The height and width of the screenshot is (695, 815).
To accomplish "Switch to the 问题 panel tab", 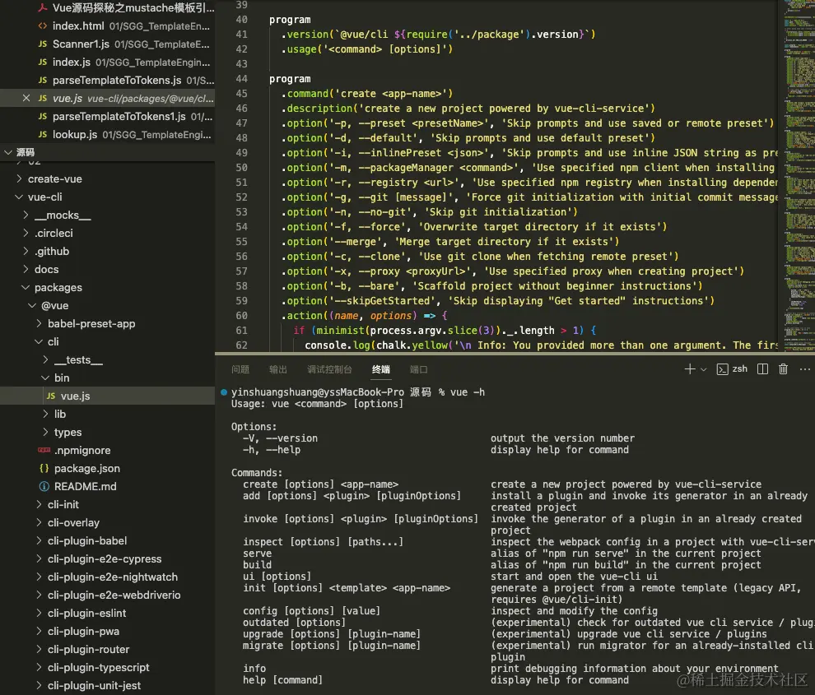I will [240, 369].
